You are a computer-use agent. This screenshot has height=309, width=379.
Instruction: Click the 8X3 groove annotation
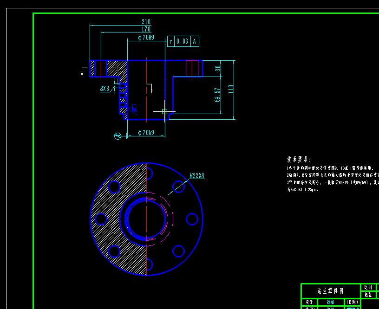pyautogui.click(x=105, y=89)
